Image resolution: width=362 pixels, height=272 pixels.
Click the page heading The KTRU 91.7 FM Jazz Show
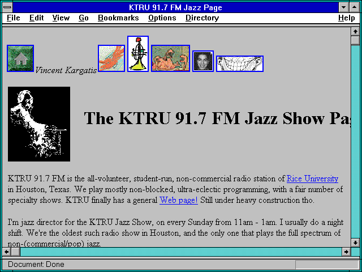(x=217, y=118)
